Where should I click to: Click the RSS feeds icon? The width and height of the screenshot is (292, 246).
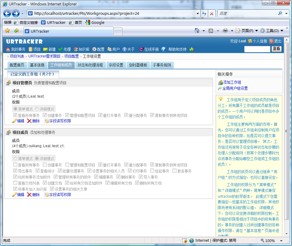(211, 31)
